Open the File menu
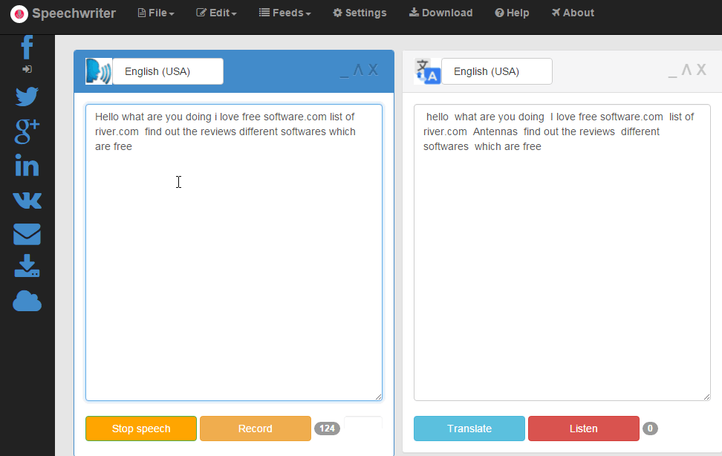Screen dimensions: 722x456 156,13
